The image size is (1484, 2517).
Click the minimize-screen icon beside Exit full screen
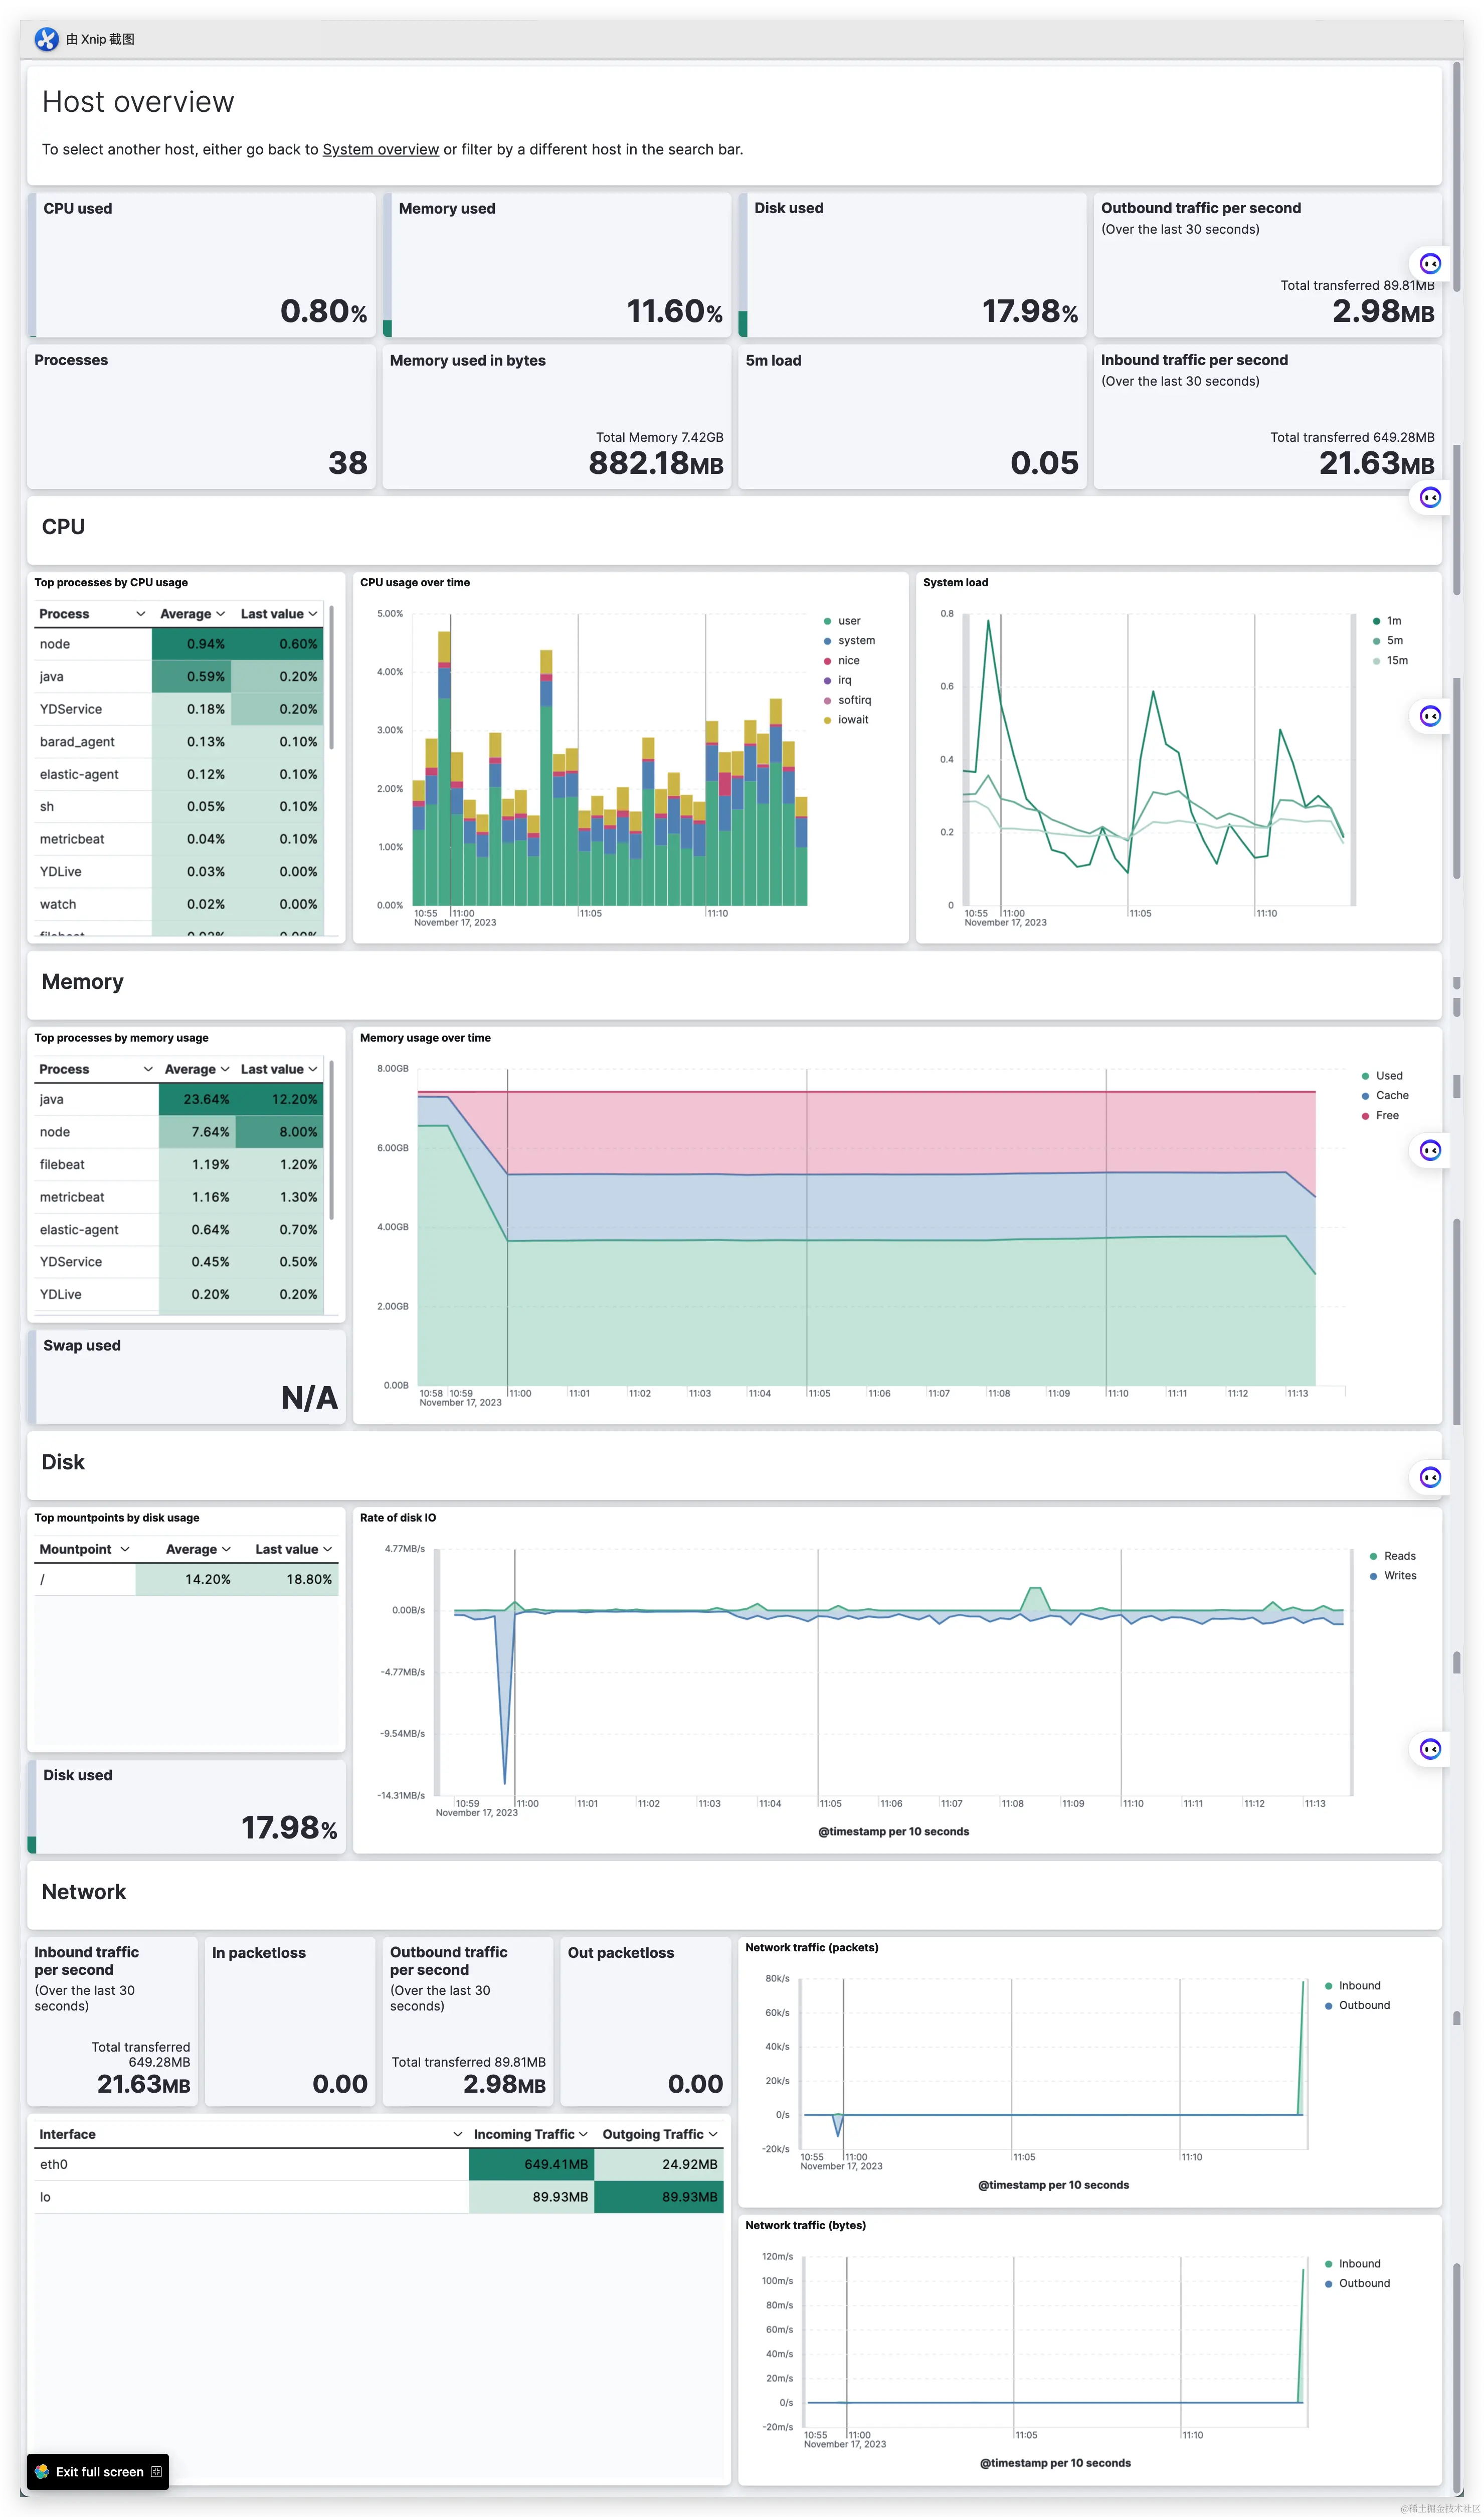(156, 2471)
